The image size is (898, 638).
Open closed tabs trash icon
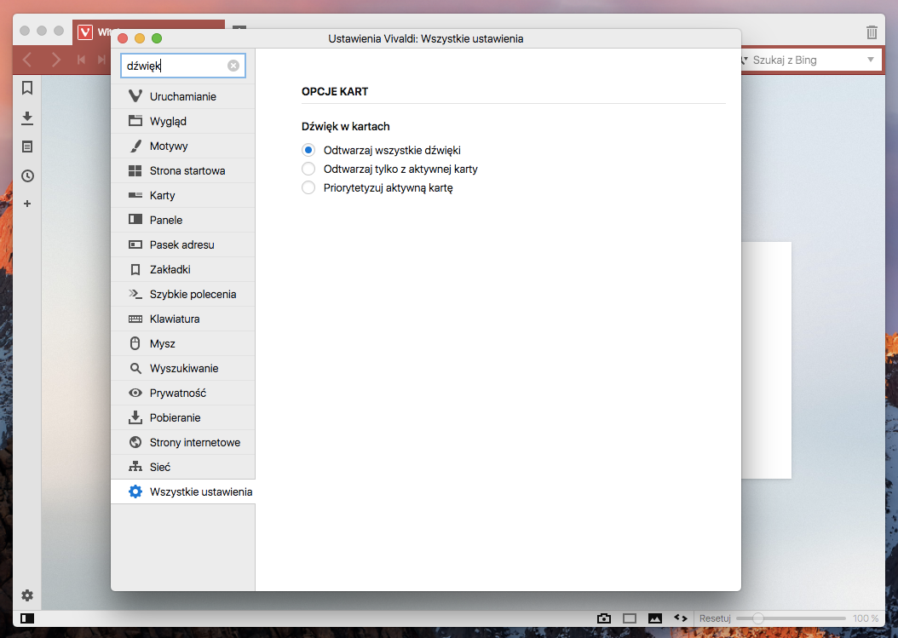pyautogui.click(x=872, y=32)
